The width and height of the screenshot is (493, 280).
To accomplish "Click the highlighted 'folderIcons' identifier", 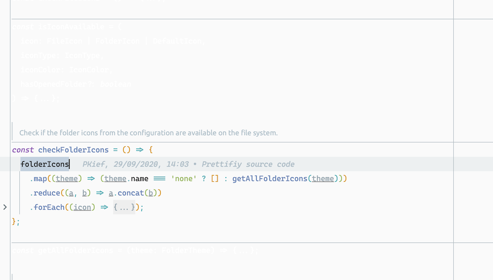I will click(x=45, y=164).
